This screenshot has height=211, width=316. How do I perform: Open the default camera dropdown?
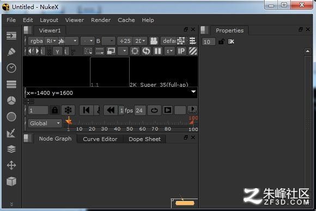coord(169,41)
